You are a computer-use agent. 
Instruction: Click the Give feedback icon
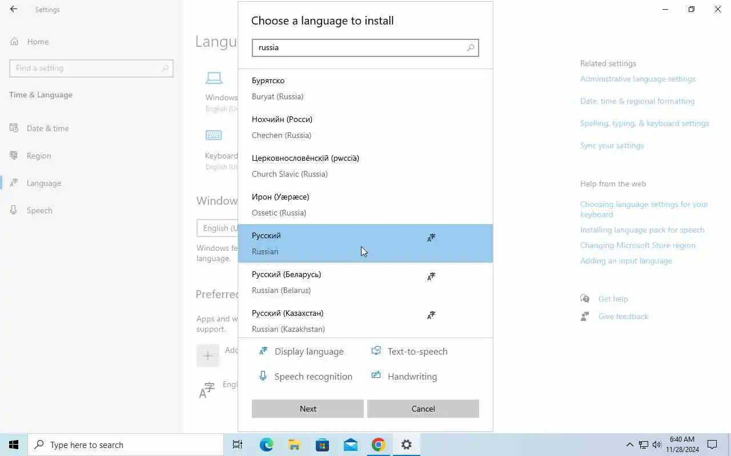585,316
